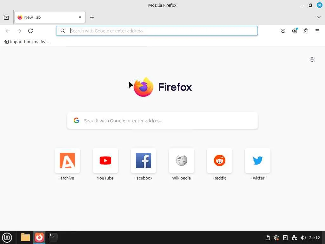Open the Twitter shortcut tile
The image size is (325, 244).
(258, 160)
